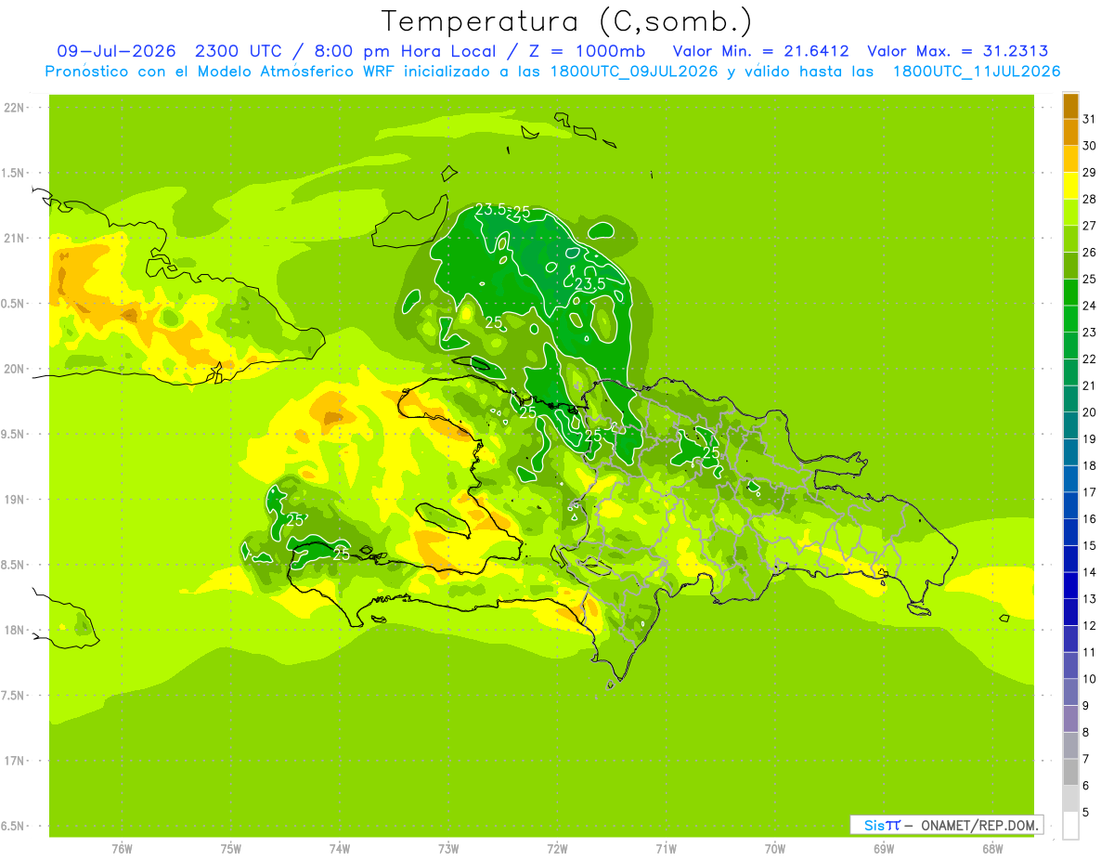The height and width of the screenshot is (861, 1114).
Task: Click the "20N" latitude axis label
Action: click(13, 369)
